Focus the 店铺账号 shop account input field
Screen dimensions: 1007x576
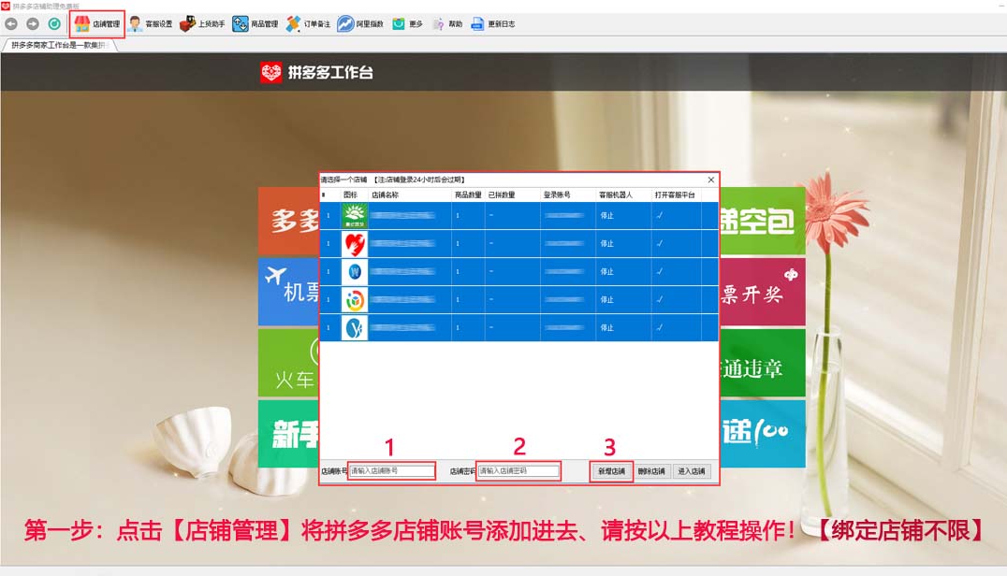tap(392, 471)
